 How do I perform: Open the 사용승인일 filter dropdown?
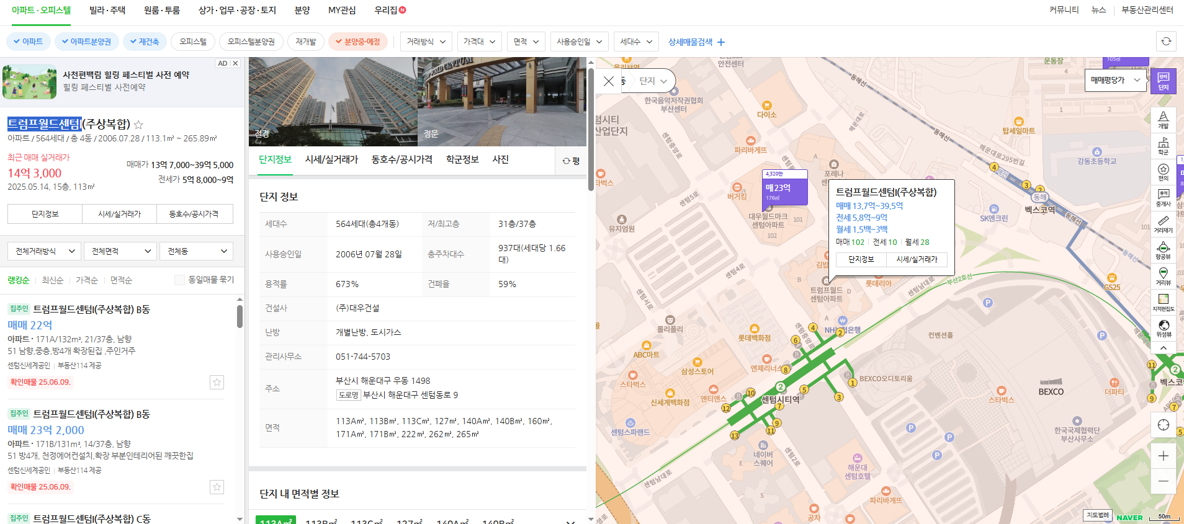[580, 42]
